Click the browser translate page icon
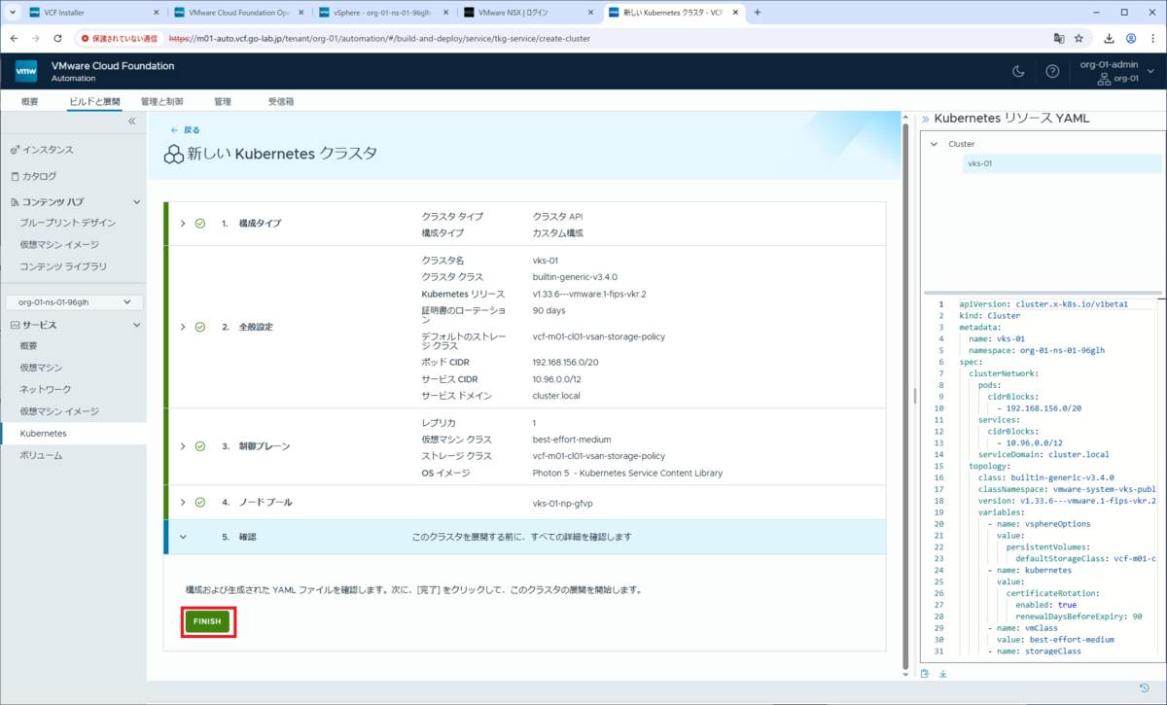Screen dimensions: 1167x705 1059,38
